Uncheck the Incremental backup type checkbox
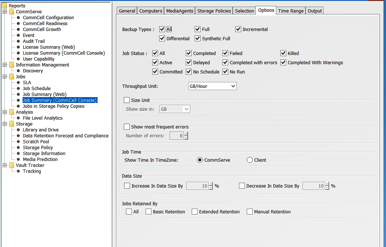Viewport: 386px width, 247px height. tap(238, 29)
